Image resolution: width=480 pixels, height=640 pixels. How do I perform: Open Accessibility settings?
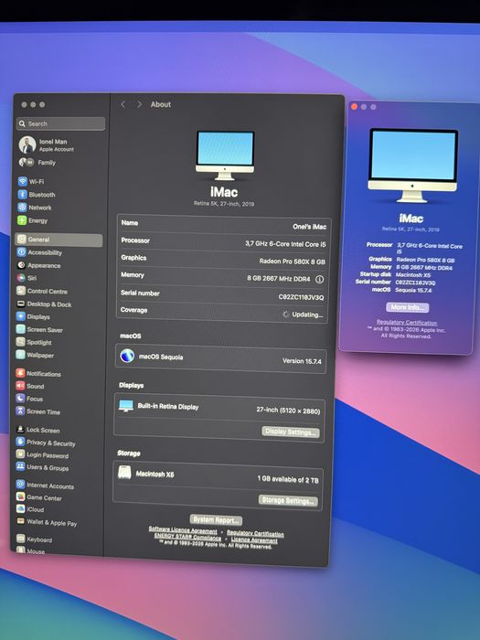[x=40, y=252]
